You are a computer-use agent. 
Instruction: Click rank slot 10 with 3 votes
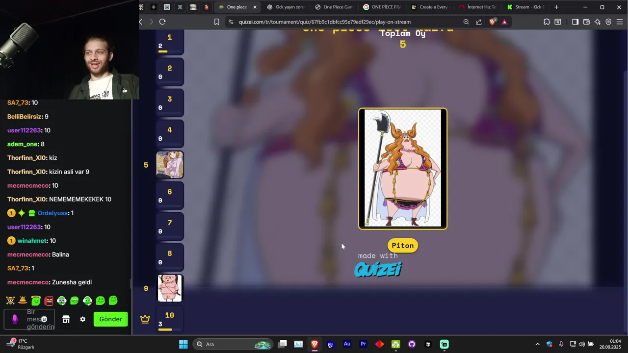pyautogui.click(x=170, y=319)
